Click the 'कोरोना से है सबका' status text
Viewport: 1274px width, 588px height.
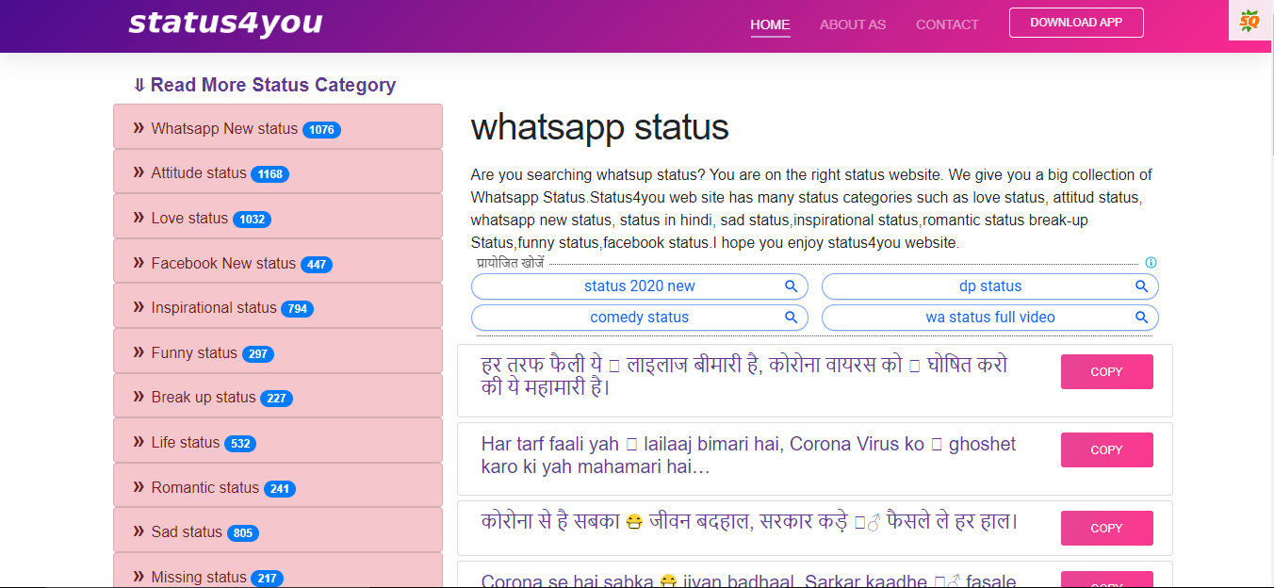click(749, 522)
